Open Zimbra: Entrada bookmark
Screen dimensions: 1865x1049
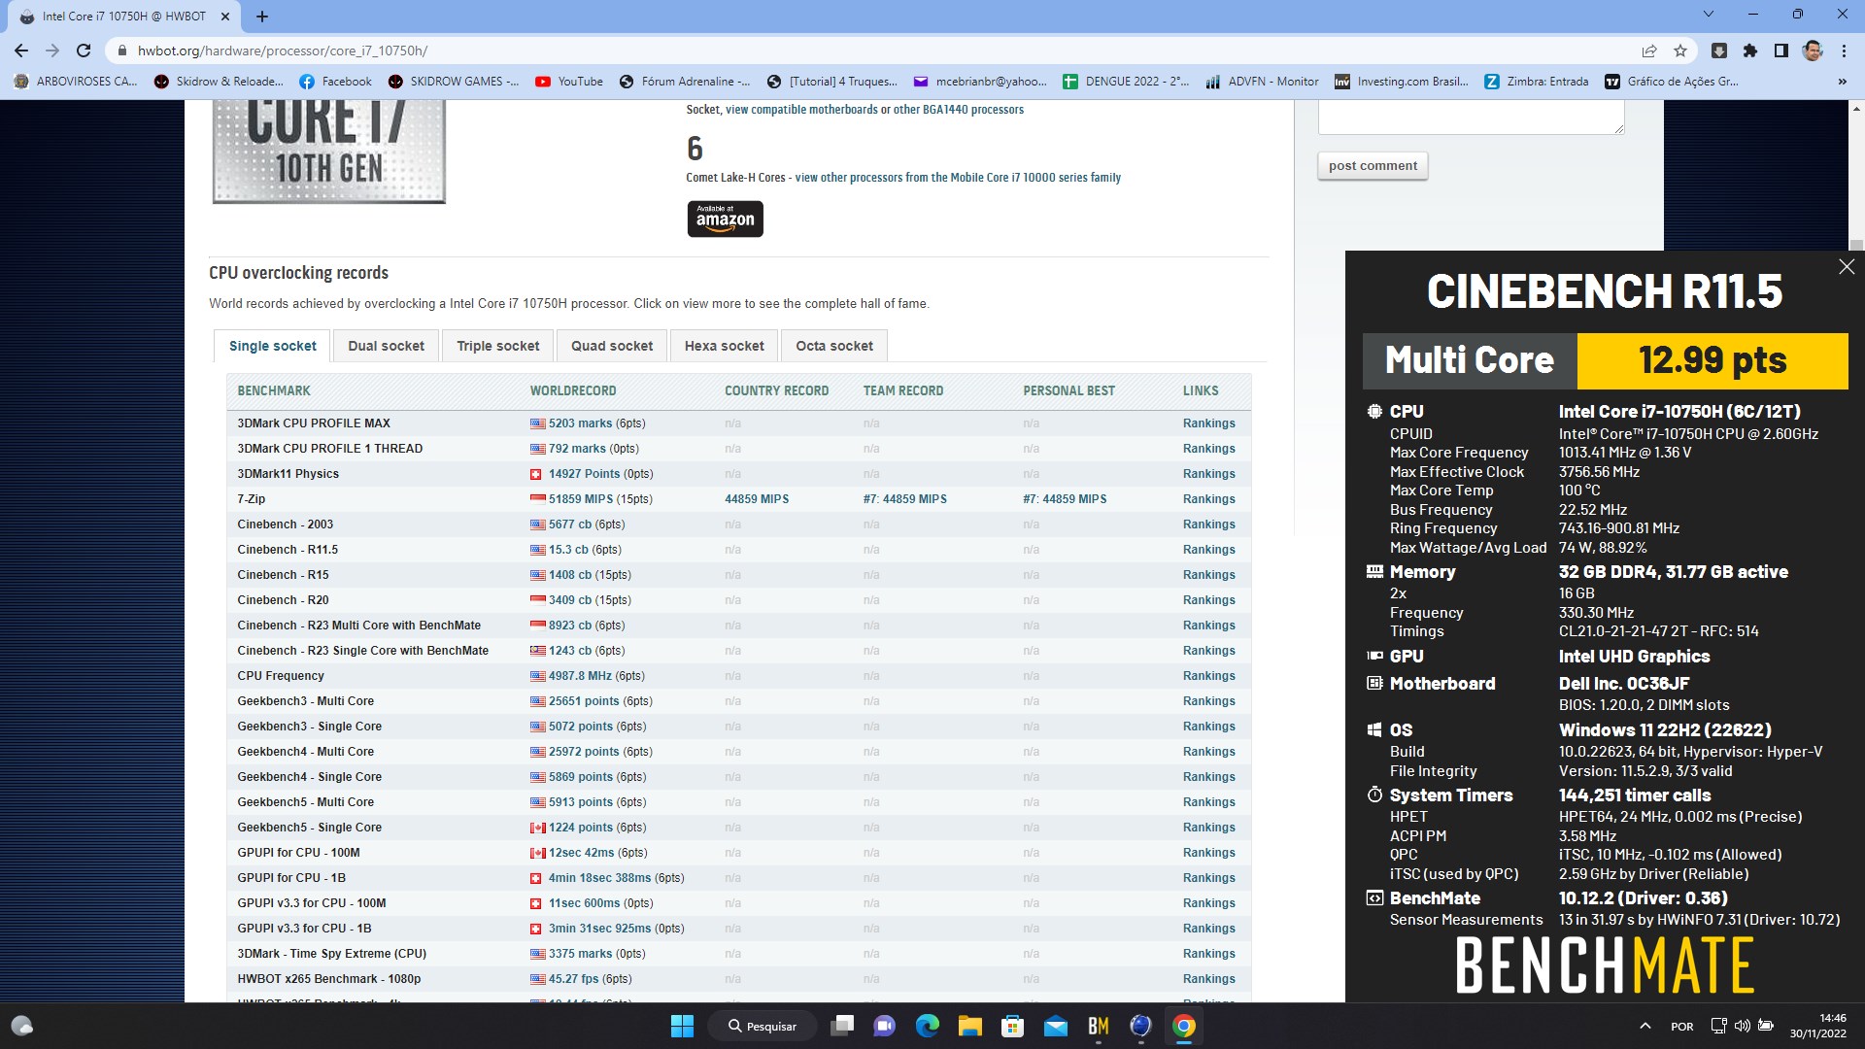[1537, 82]
